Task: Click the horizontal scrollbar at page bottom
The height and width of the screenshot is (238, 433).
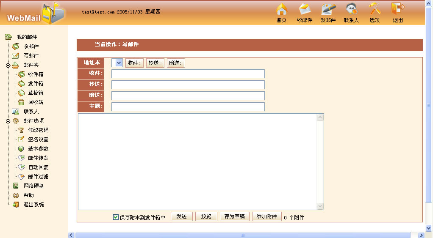Action: pos(243,235)
